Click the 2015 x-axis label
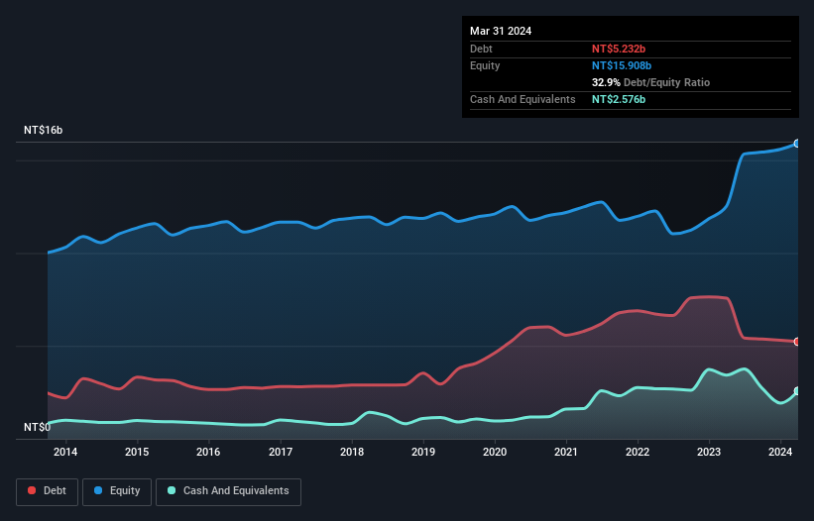The image size is (814, 521). pyautogui.click(x=137, y=452)
